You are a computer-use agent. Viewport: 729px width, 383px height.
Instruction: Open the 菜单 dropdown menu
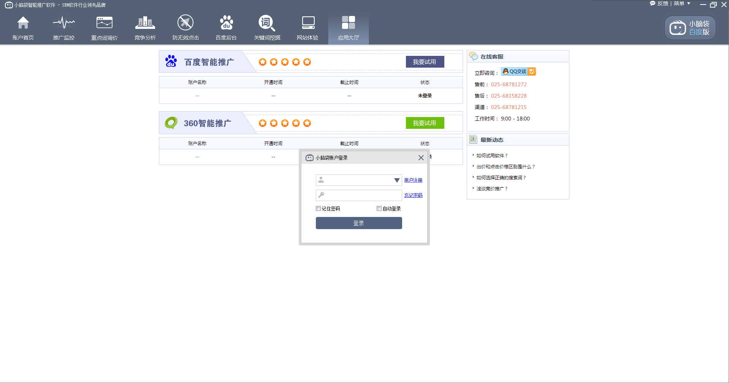click(x=682, y=3)
